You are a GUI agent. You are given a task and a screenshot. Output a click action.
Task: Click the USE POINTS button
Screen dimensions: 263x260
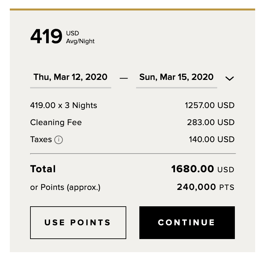pos(78,223)
